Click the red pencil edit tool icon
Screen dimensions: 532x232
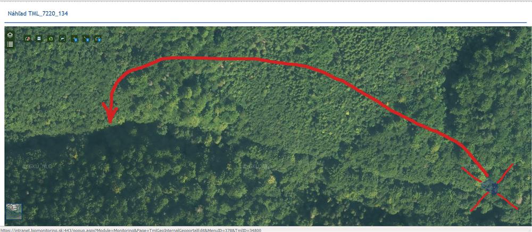[28, 39]
